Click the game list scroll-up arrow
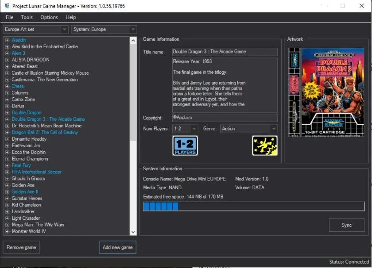 (133, 41)
